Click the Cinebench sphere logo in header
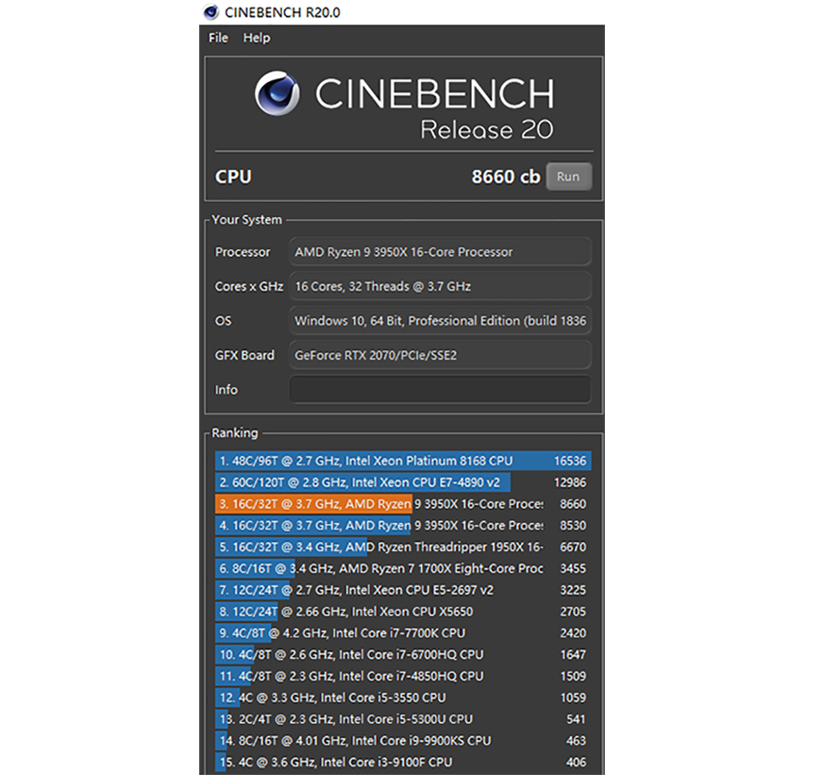 tap(277, 93)
